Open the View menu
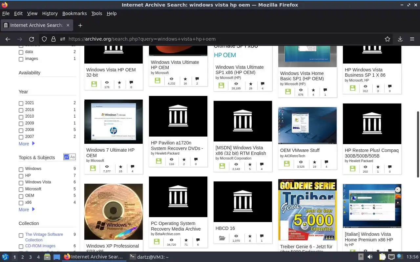 tap(32, 13)
